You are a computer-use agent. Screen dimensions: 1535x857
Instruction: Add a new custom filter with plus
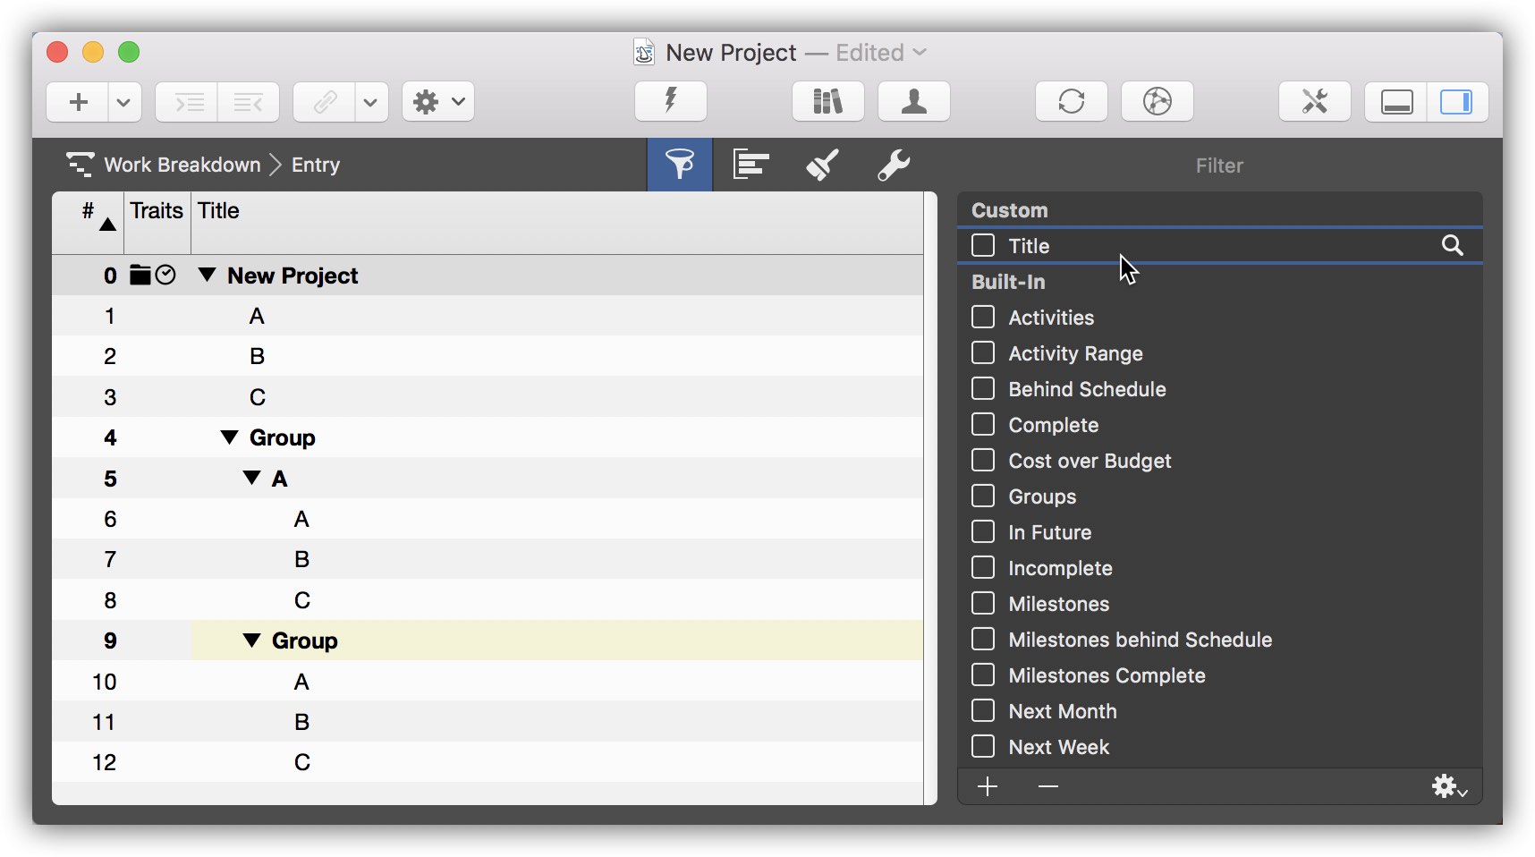[988, 786]
